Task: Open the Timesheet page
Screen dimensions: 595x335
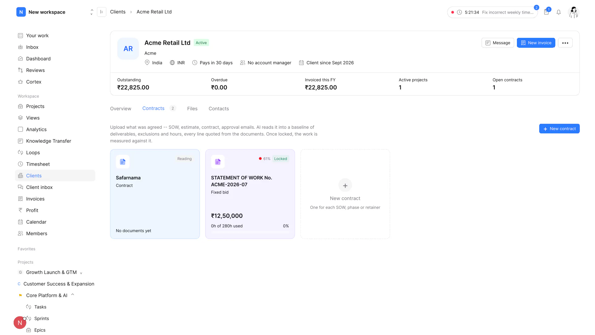Action: pos(55,164)
